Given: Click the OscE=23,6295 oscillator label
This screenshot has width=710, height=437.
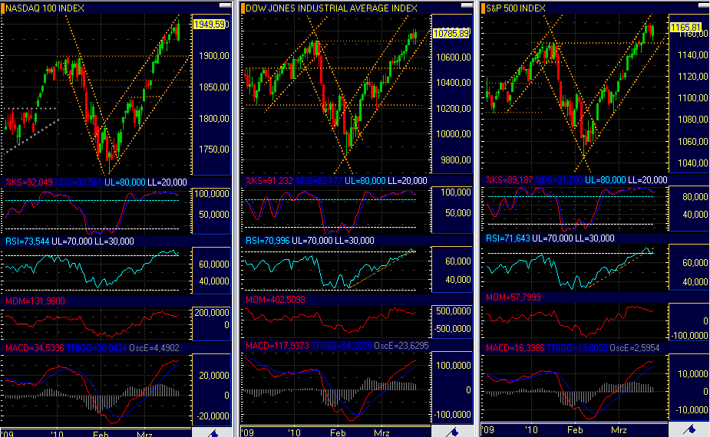Looking at the screenshot, I should coord(401,346).
